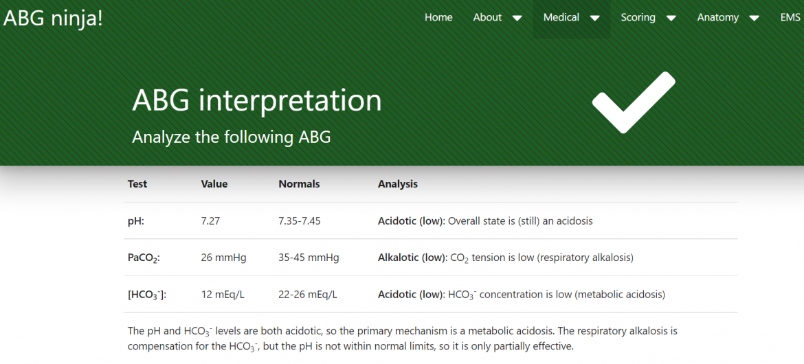The image size is (804, 364).
Task: Click the caret arrow beside Scoring
Action: point(671,19)
